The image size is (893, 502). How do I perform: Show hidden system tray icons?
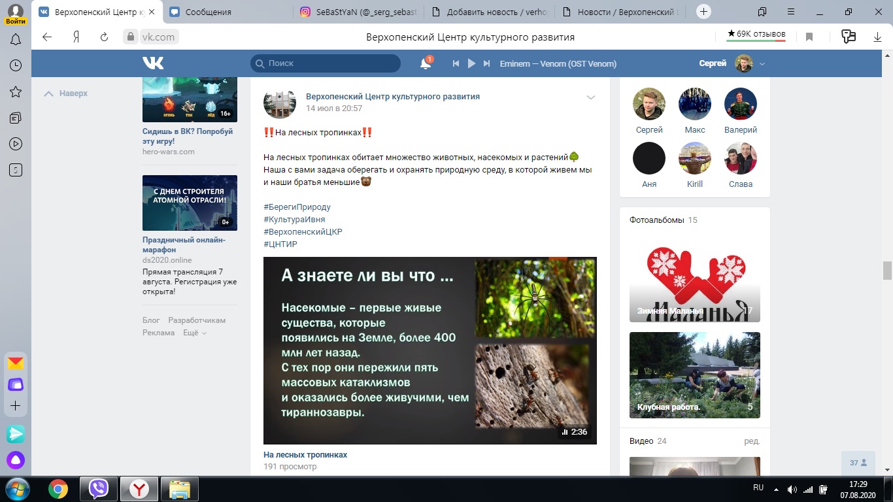click(776, 489)
